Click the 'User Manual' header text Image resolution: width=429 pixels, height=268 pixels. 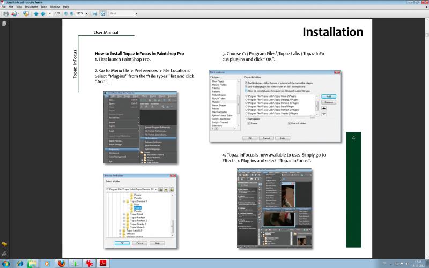(106, 33)
